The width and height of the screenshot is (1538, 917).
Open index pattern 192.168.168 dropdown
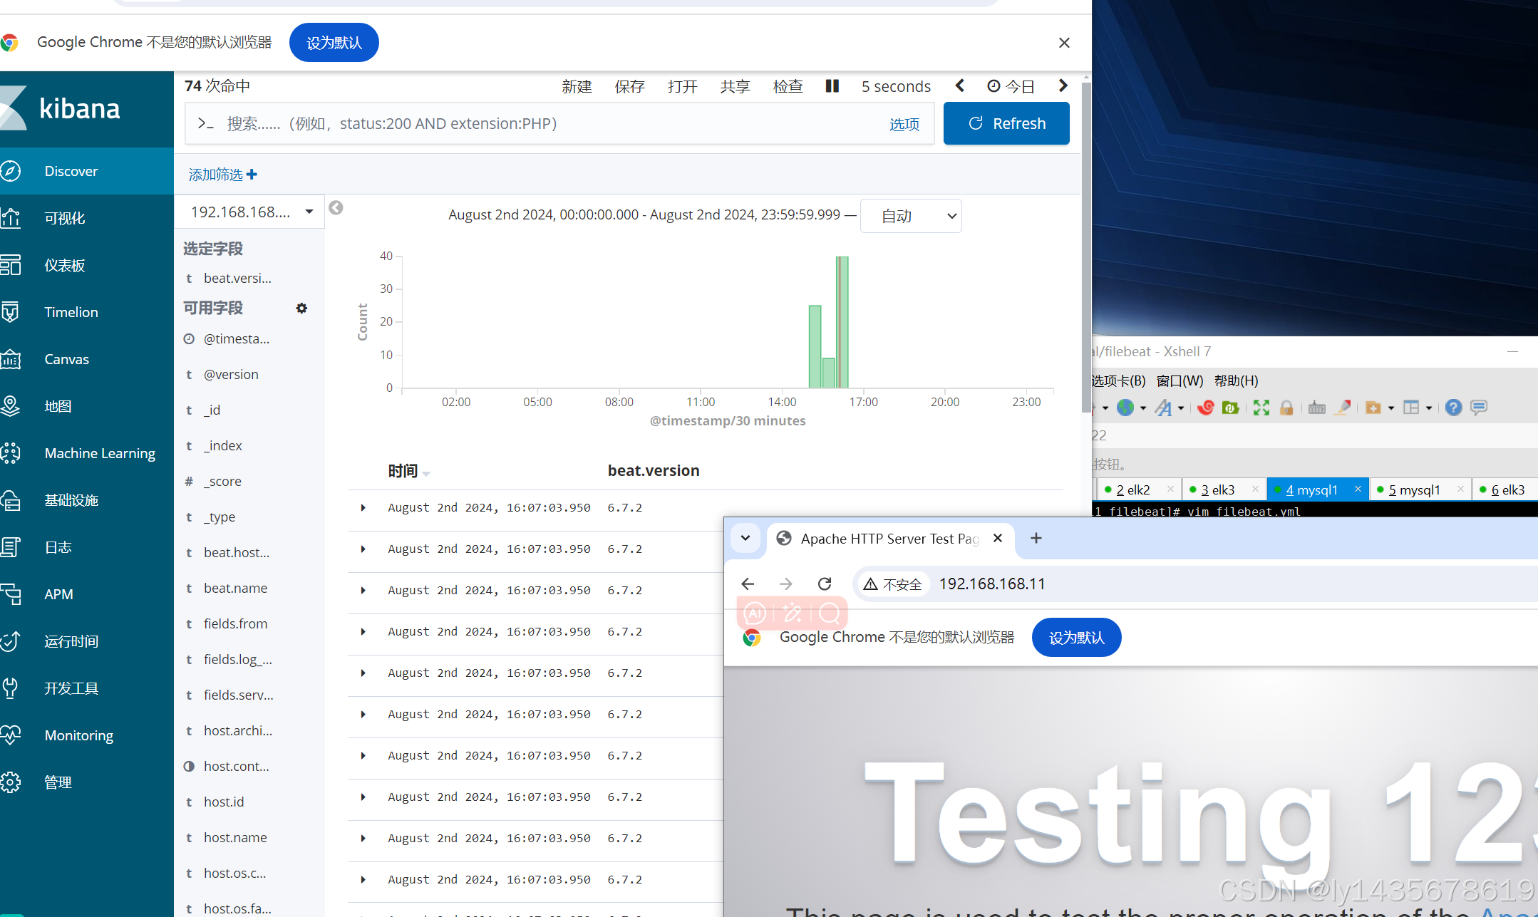(250, 212)
